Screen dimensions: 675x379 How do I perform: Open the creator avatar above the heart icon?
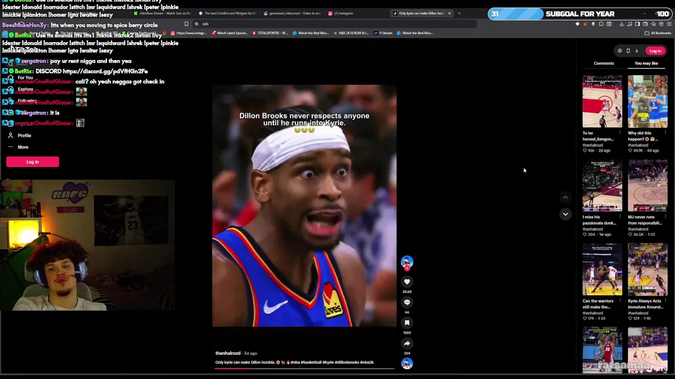pos(407,262)
